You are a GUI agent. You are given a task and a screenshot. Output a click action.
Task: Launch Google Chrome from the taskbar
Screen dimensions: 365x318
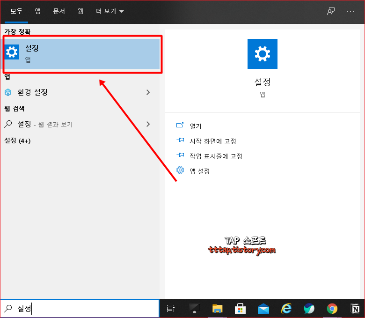pos(332,309)
